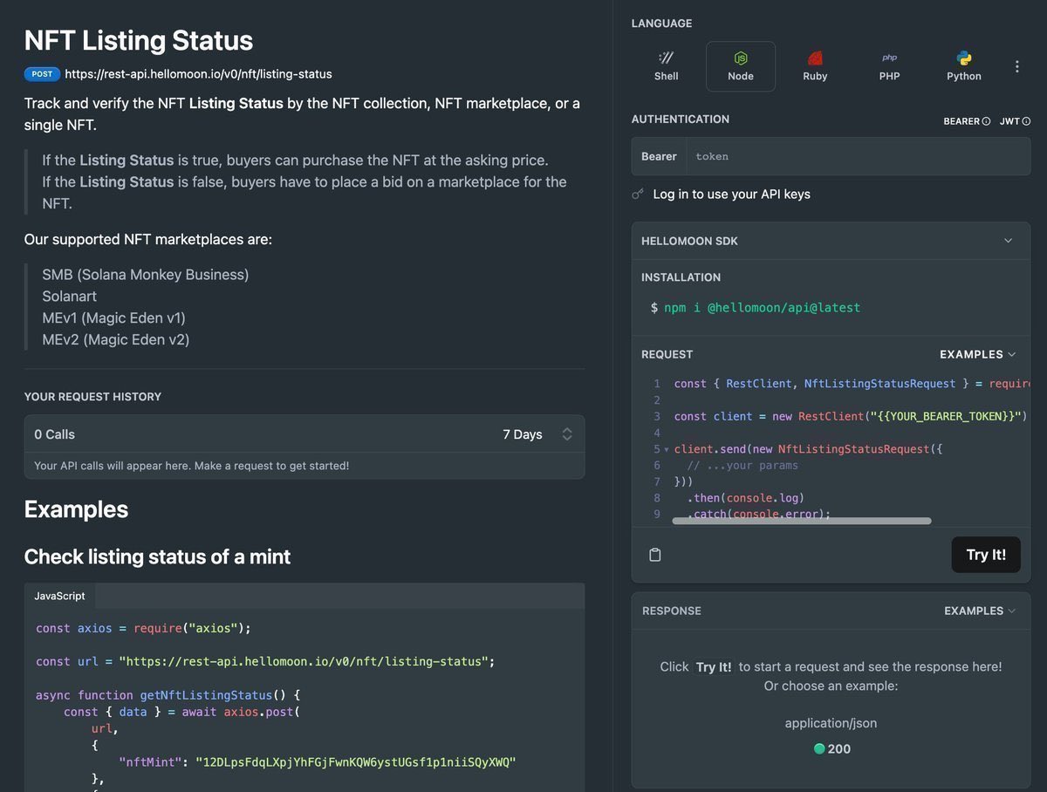Click Log in to use your API keys
Screen dimensions: 1047x792
[731, 195]
